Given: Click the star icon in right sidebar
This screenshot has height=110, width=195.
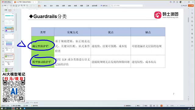Looking at the screenshot, I should pos(192,17).
